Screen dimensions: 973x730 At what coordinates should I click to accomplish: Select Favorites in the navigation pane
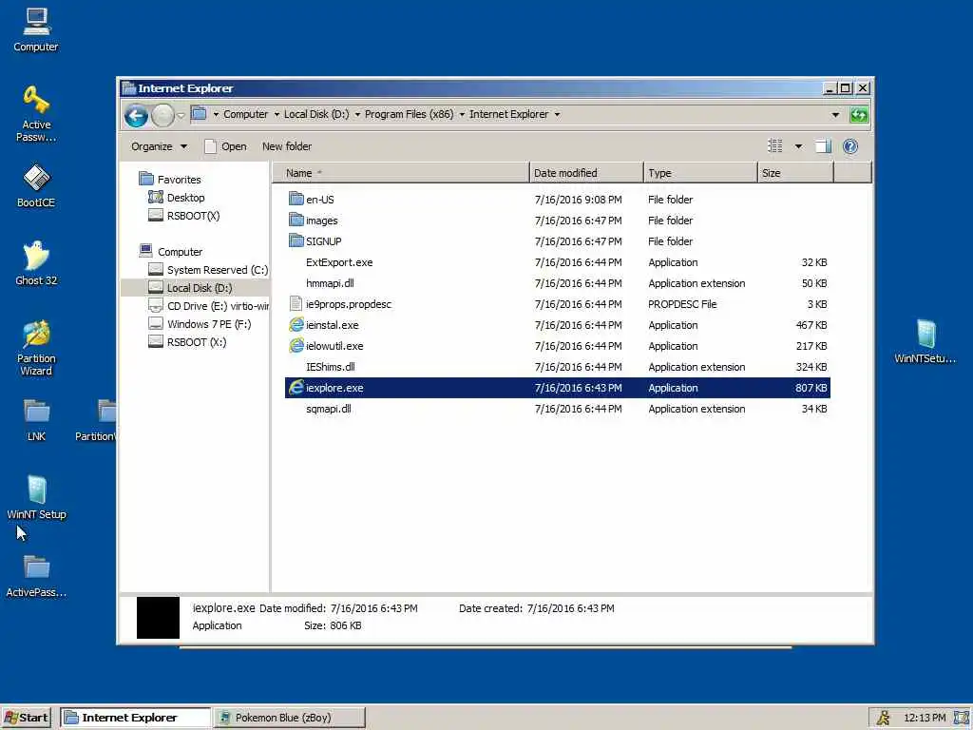[x=179, y=180]
